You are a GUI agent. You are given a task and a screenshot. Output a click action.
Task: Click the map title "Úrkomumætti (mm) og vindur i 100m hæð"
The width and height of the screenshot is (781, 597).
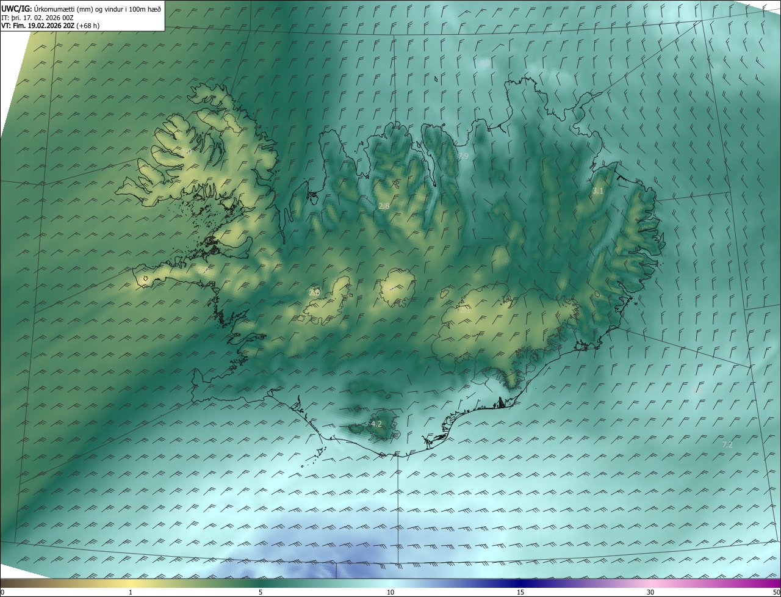[97, 9]
